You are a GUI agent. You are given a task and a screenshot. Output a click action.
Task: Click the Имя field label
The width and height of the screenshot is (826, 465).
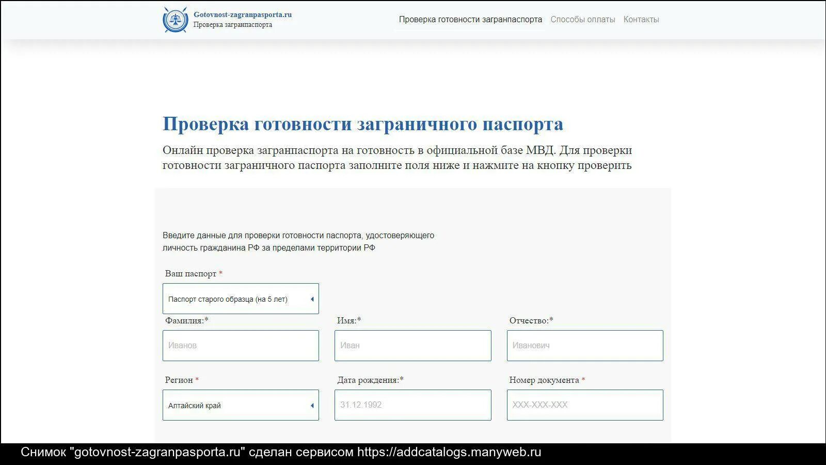click(349, 321)
